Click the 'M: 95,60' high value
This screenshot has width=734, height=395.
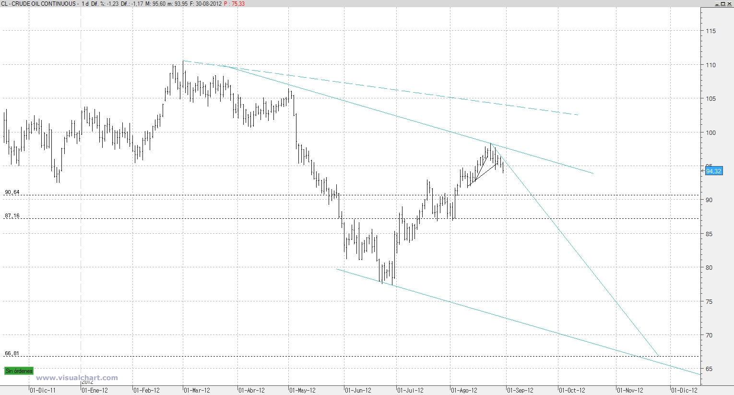click(x=156, y=4)
